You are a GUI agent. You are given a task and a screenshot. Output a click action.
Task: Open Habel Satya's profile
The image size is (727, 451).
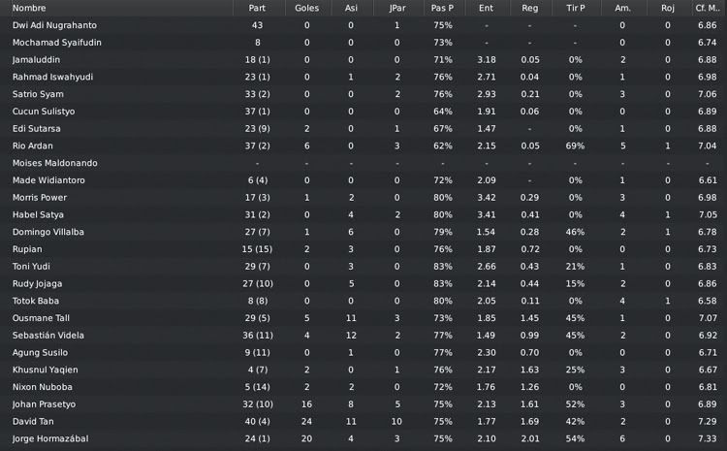(38, 214)
